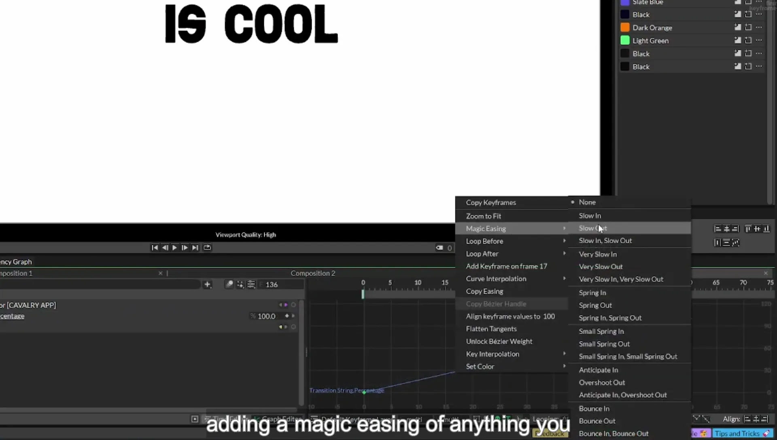Choose Spring In, Spring Out easing
Screen dimensions: 777x440
[630, 318]
